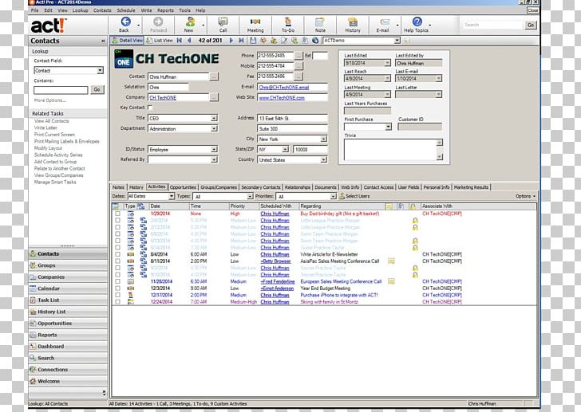Open Reports in the navigation sidebar
The image size is (581, 412).
68,335
